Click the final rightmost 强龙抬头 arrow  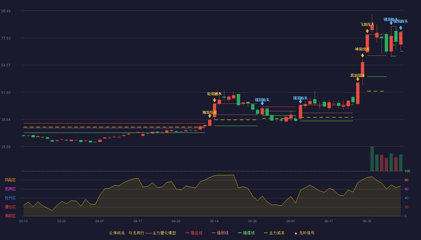pos(401,28)
